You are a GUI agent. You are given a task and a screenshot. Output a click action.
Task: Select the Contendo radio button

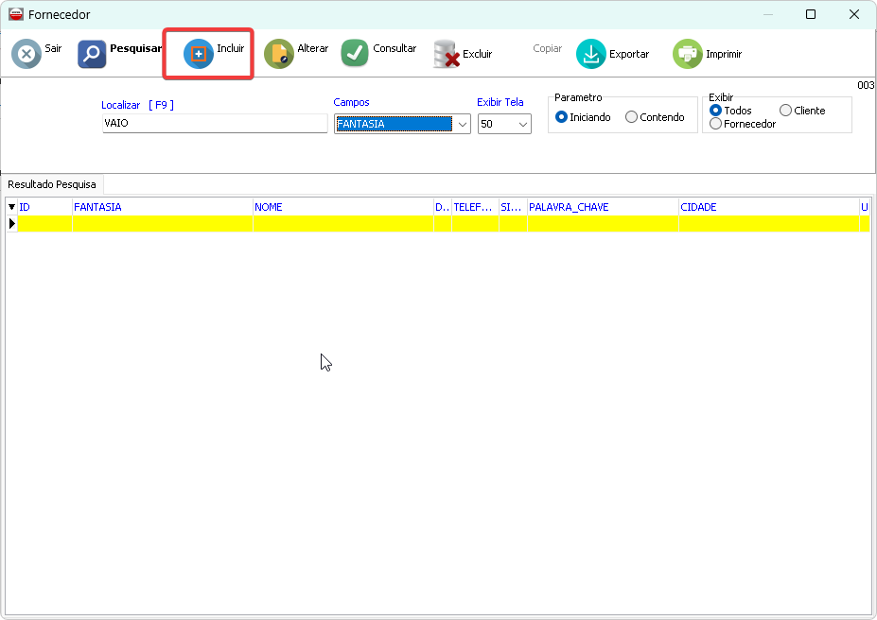[632, 117]
